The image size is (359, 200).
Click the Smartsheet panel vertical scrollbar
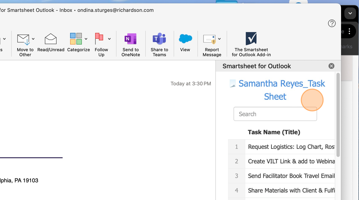[338, 115]
